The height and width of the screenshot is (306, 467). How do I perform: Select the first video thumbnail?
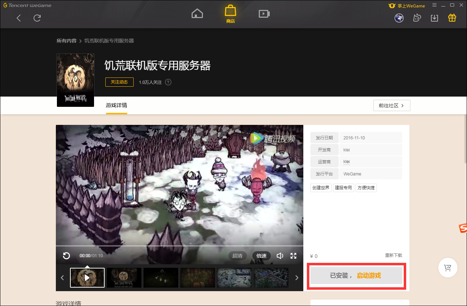click(87, 278)
